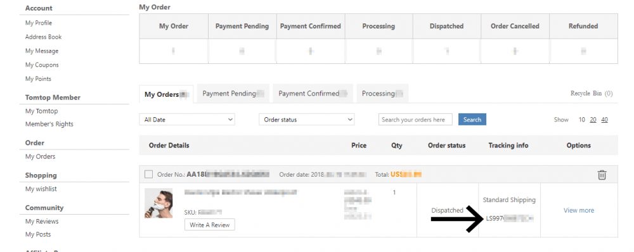Screen dimensions: 634x252
Task: Show 40 orders per page
Action: pos(604,120)
